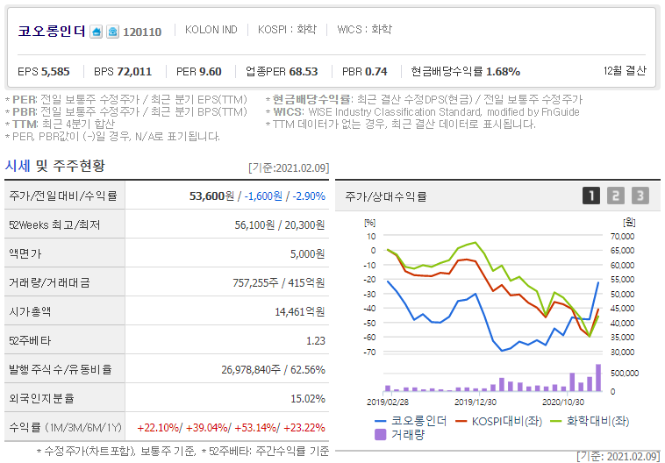Click the 수익률 (1M/3M/6M/1Y) row label
The image size is (665, 463).
[x=65, y=427]
